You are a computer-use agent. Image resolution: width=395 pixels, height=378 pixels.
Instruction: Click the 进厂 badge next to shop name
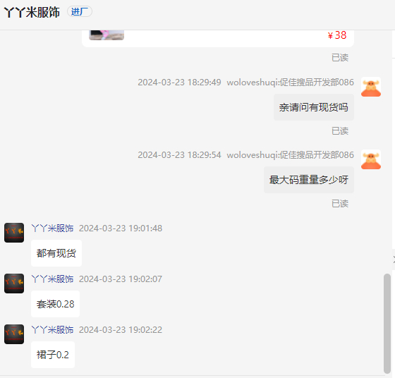click(x=80, y=11)
